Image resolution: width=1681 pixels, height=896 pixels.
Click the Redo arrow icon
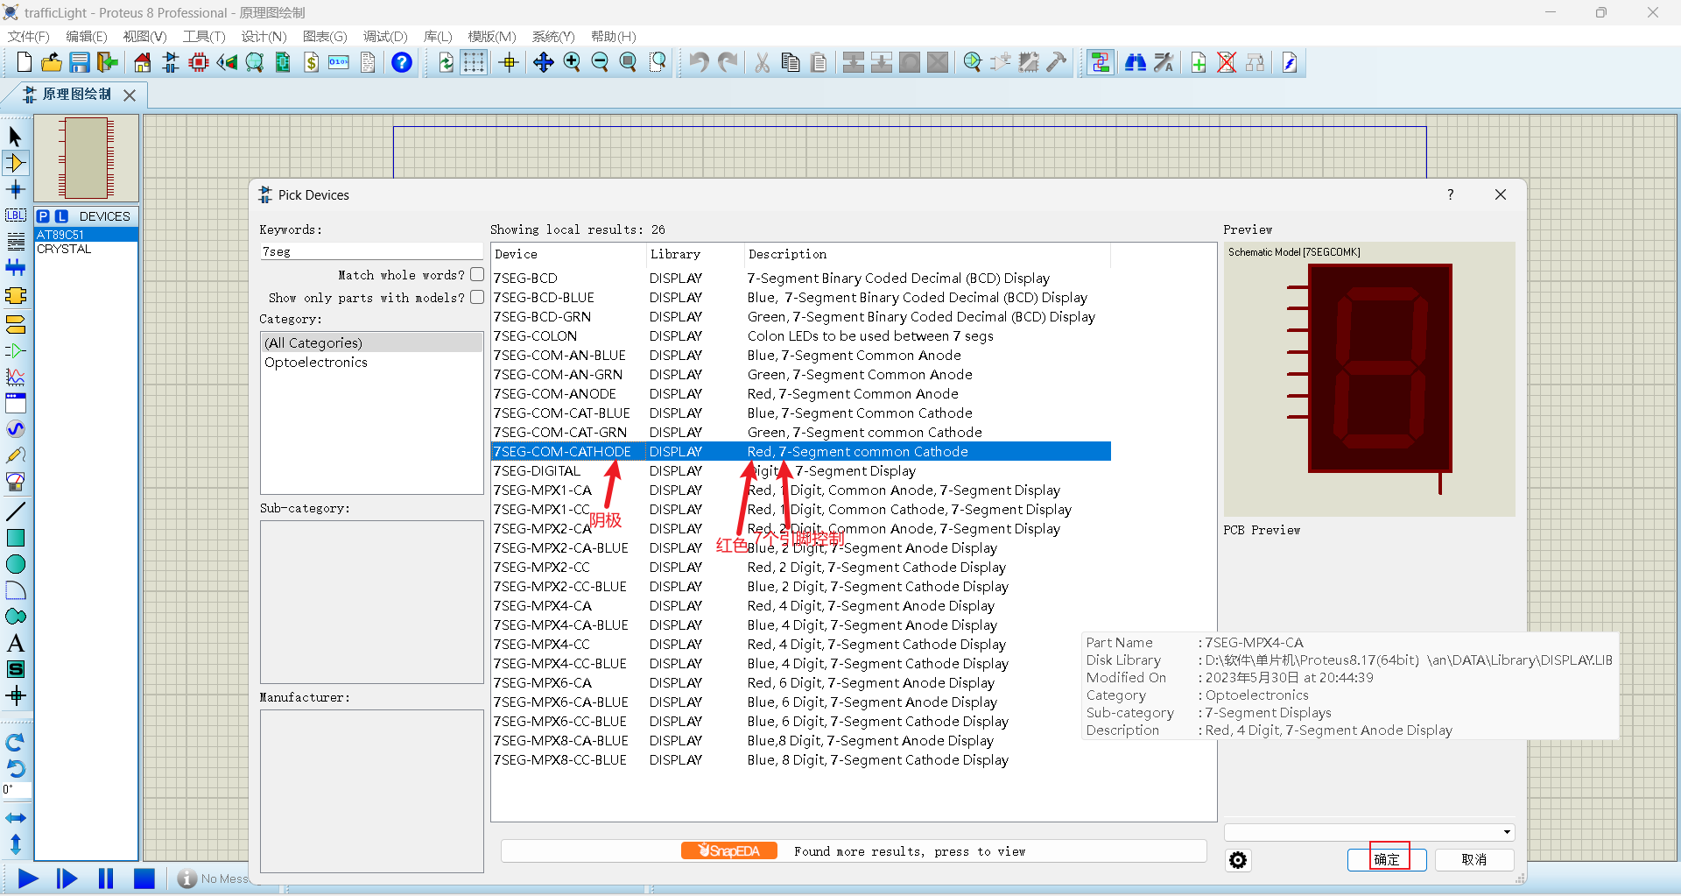(728, 62)
